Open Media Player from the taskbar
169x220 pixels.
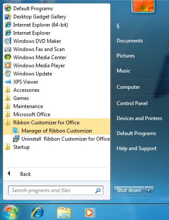[x=90, y=213]
